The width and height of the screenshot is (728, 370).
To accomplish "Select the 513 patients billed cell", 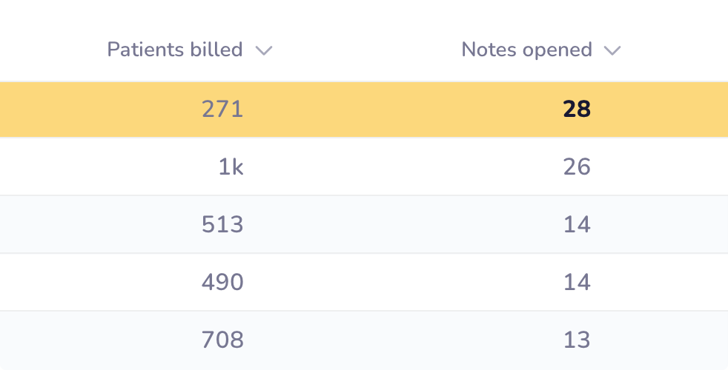I will 222,225.
